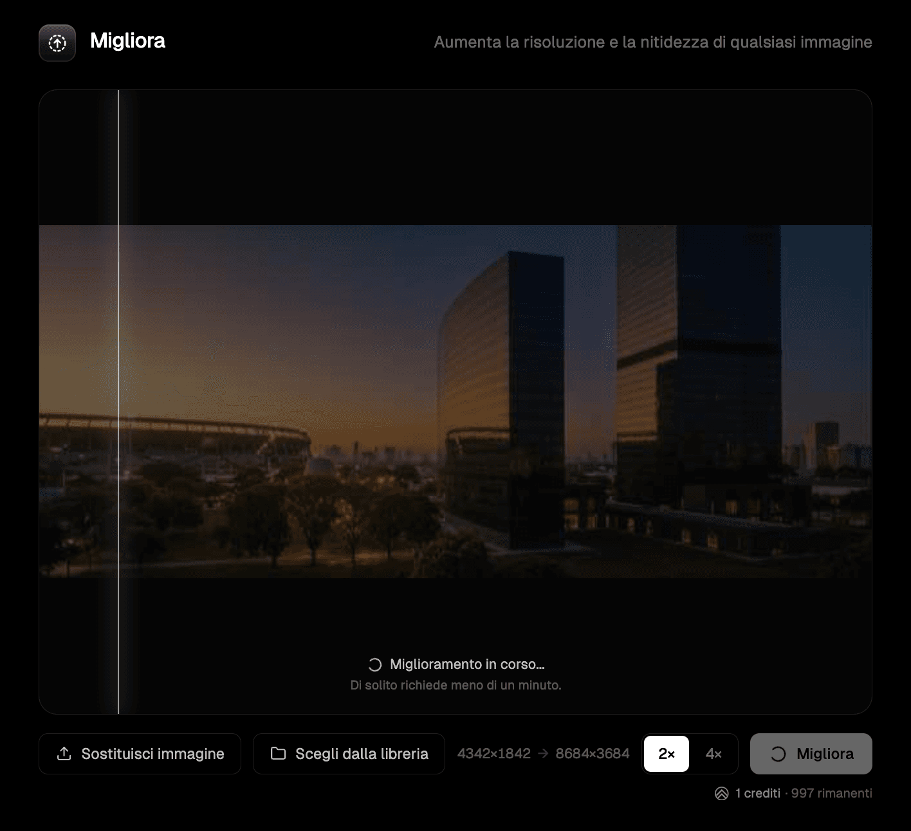
Task: Click the Di solito richiede meno di un minuto text
Action: (455, 686)
